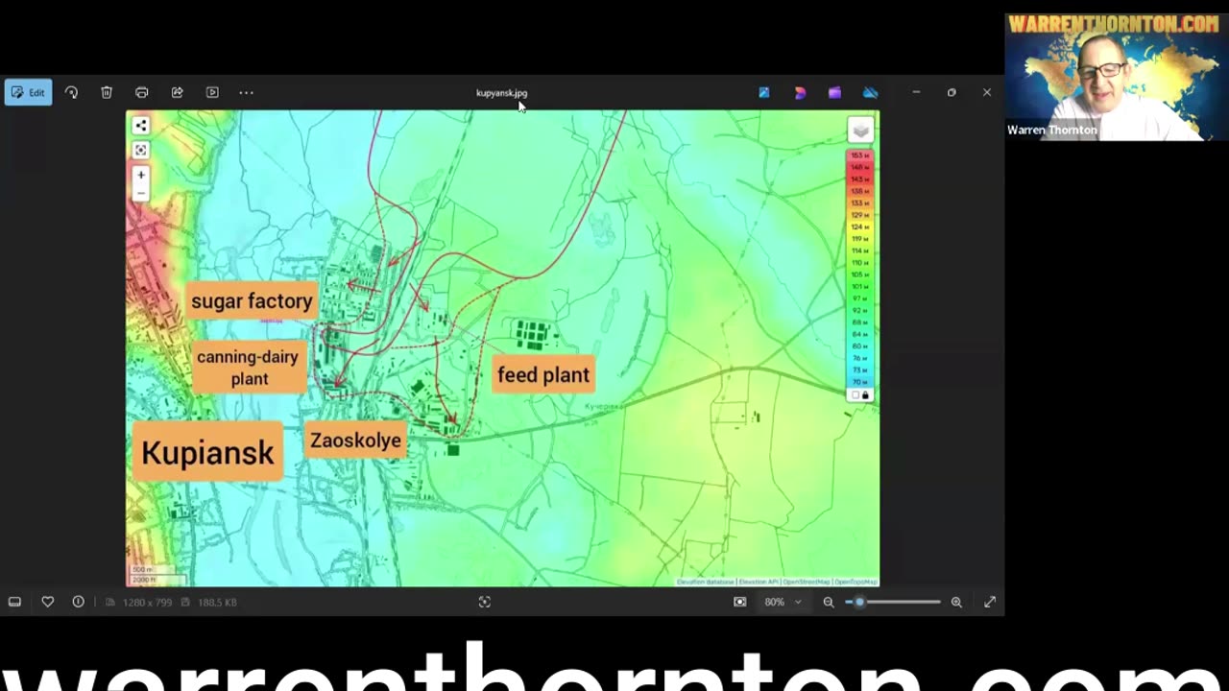Image resolution: width=1229 pixels, height=691 pixels.
Task: Click the map minus zoom-out button
Action: click(x=141, y=192)
